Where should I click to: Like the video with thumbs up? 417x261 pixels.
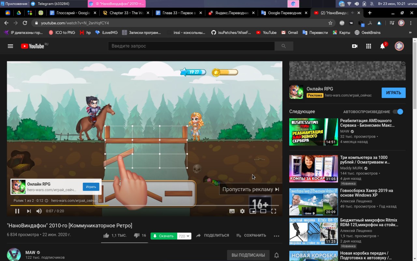click(x=106, y=236)
